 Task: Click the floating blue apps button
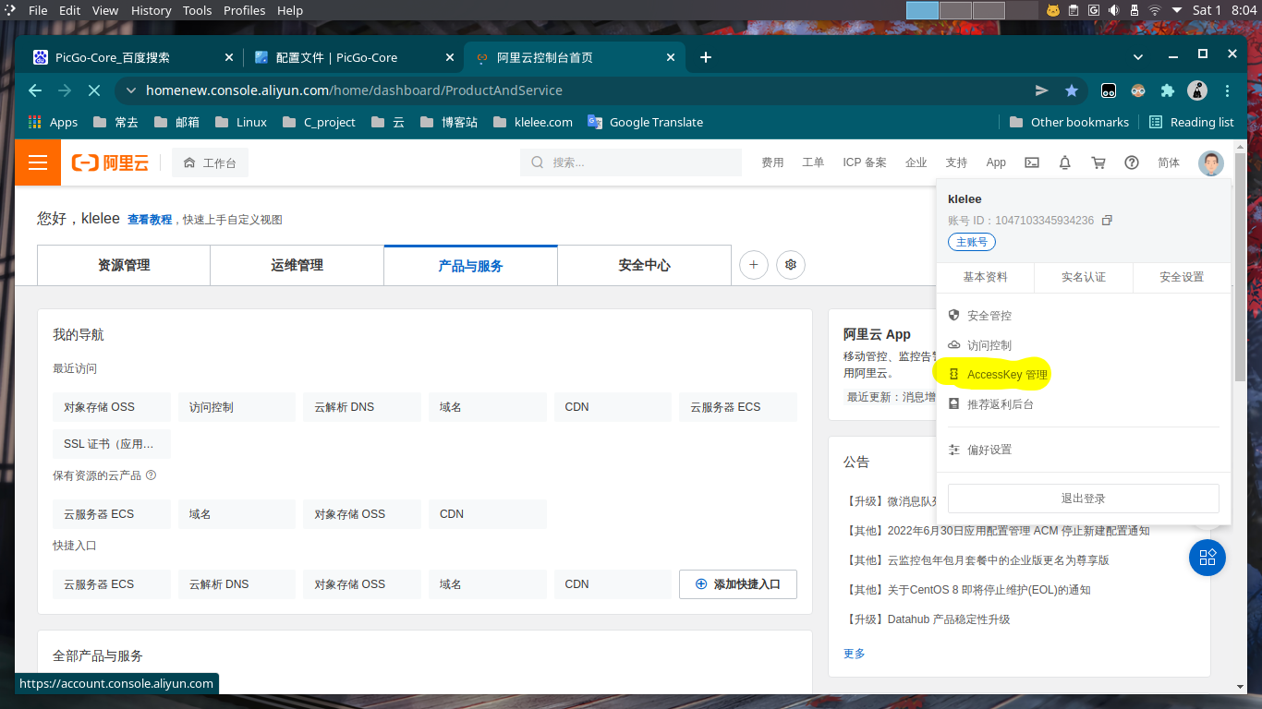(x=1207, y=558)
